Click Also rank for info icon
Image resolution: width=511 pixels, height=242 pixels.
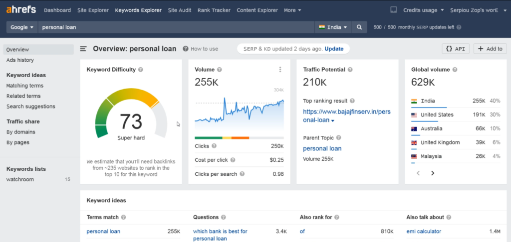(337, 217)
